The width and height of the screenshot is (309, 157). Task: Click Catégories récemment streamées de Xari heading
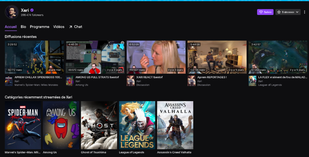click(38, 97)
